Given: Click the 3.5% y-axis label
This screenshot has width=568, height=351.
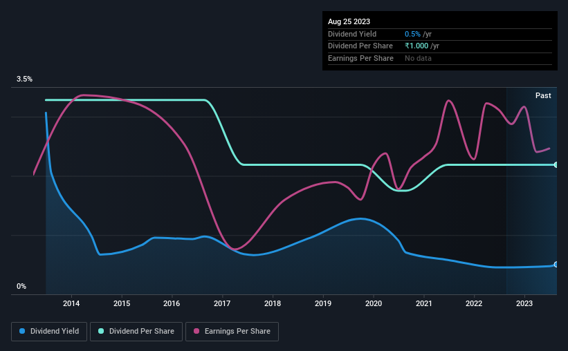Looking at the screenshot, I should click(24, 79).
